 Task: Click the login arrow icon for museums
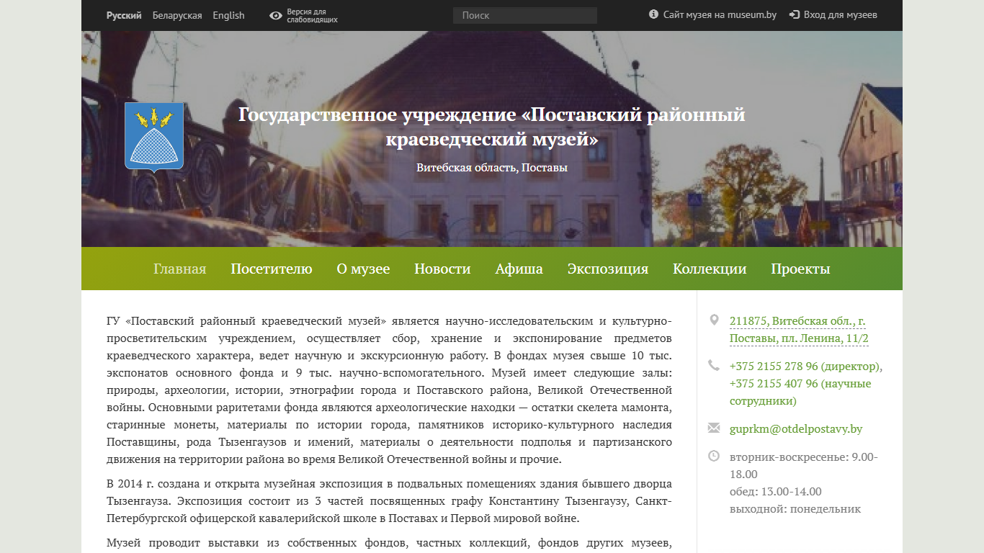click(795, 14)
